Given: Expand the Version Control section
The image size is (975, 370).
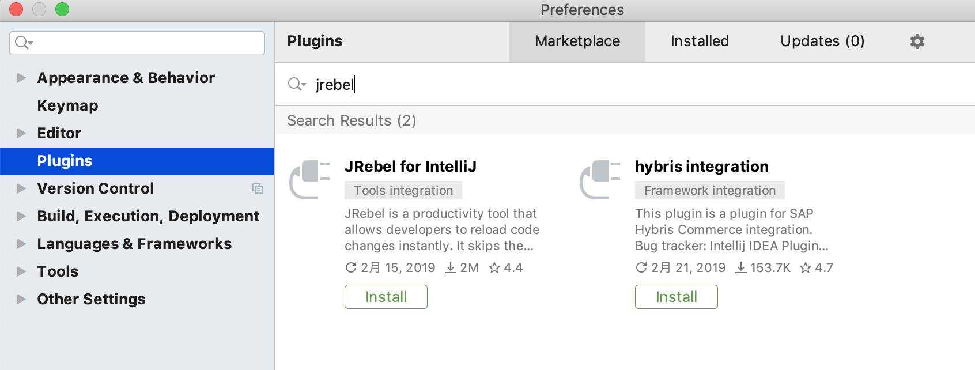Looking at the screenshot, I should (21, 188).
